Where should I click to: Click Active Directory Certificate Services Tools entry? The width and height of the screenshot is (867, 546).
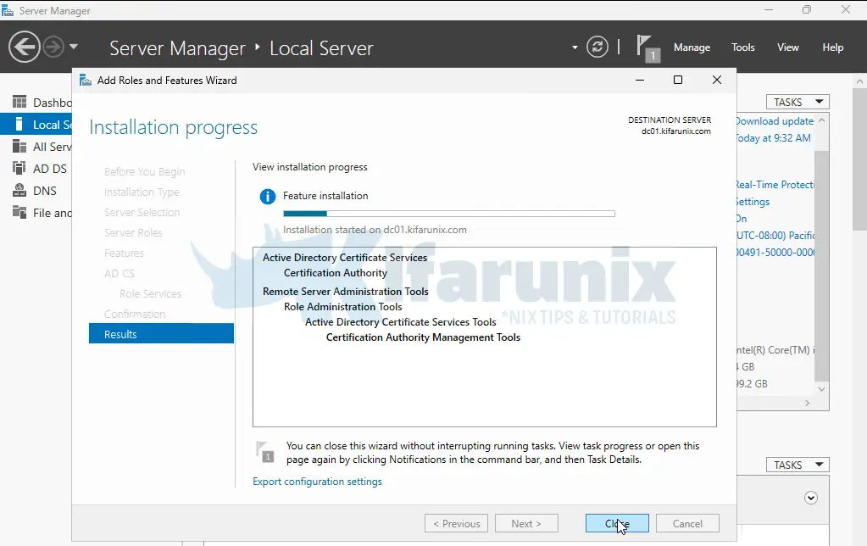pyautogui.click(x=400, y=322)
